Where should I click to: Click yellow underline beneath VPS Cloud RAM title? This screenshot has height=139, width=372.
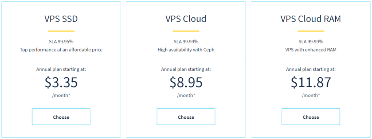point(311,31)
